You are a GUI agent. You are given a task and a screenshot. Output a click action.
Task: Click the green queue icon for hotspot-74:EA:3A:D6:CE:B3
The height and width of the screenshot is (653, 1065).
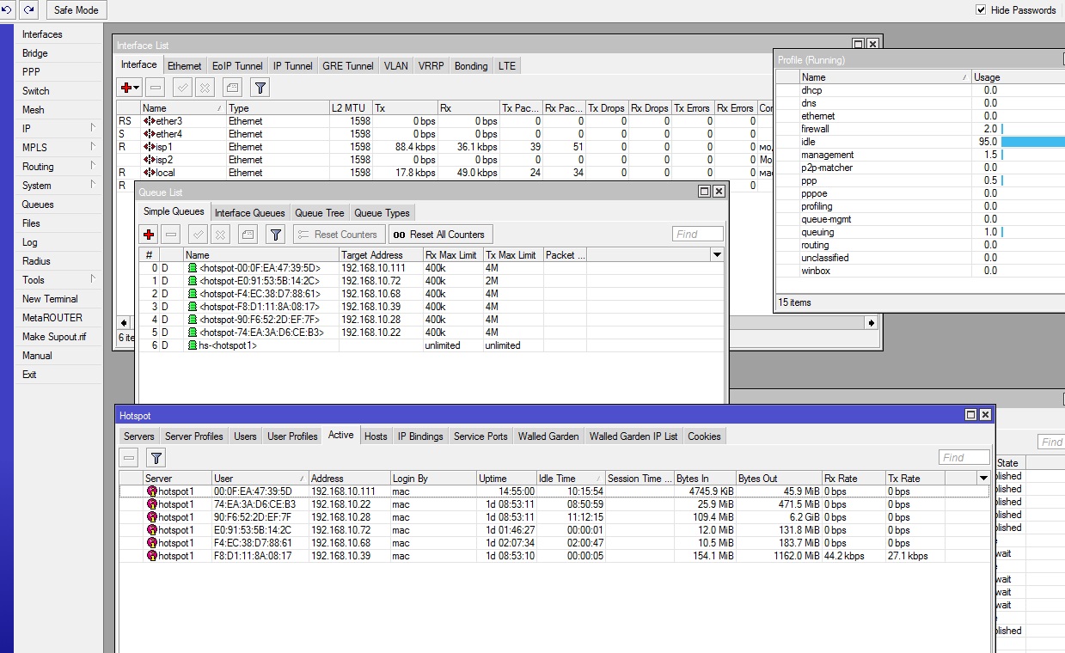click(192, 333)
